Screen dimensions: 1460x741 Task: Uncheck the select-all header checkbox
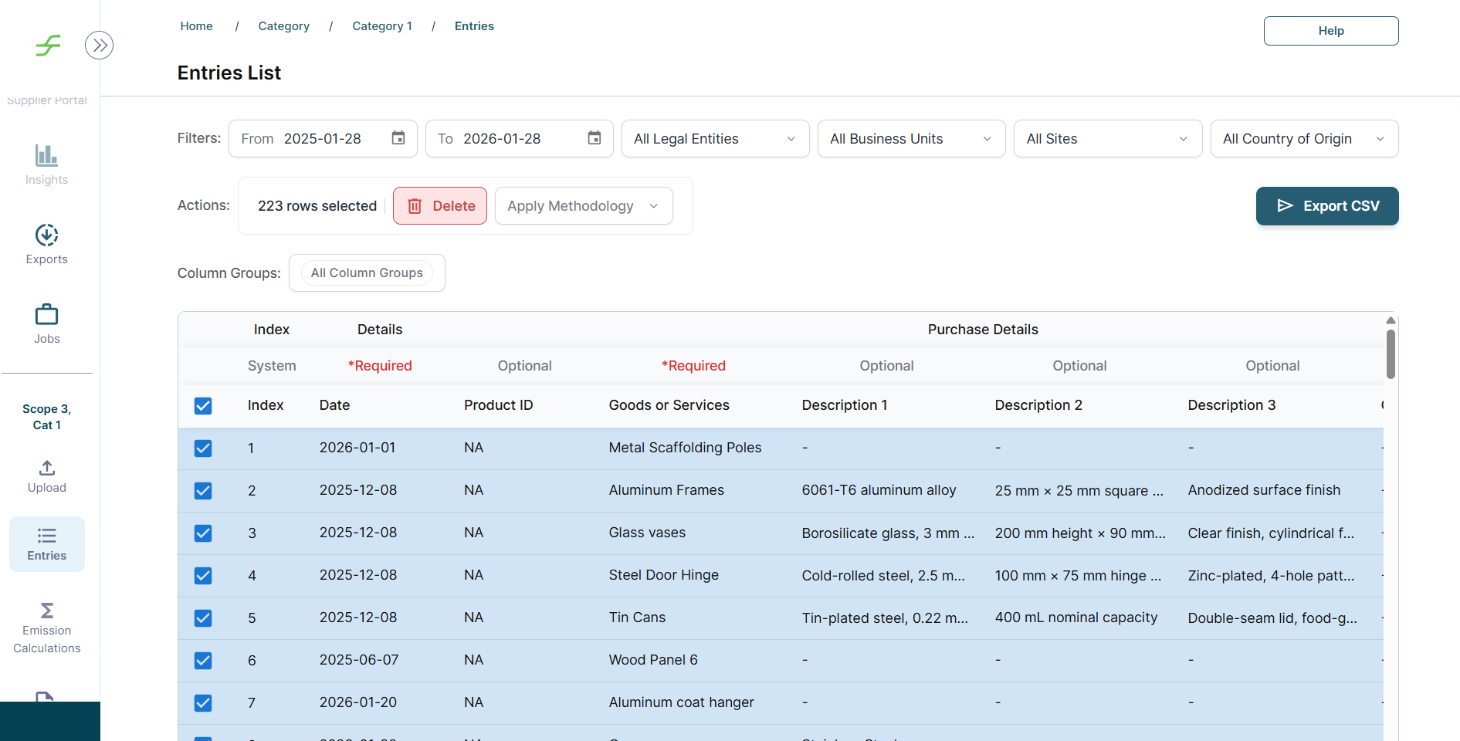[203, 406]
